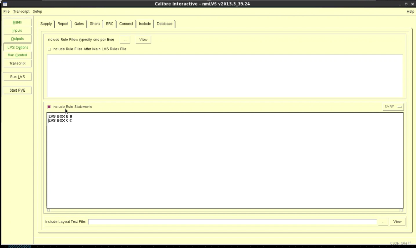The height and width of the screenshot is (248, 416).
Task: Open the Inputs panel button
Action: 17,30
